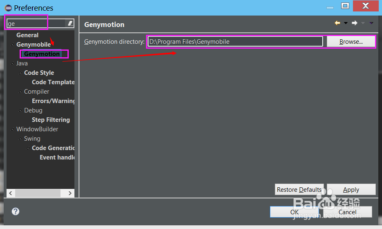Select Code Templates item
Image resolution: width=382 pixels, height=229 pixels.
pyautogui.click(x=53, y=82)
